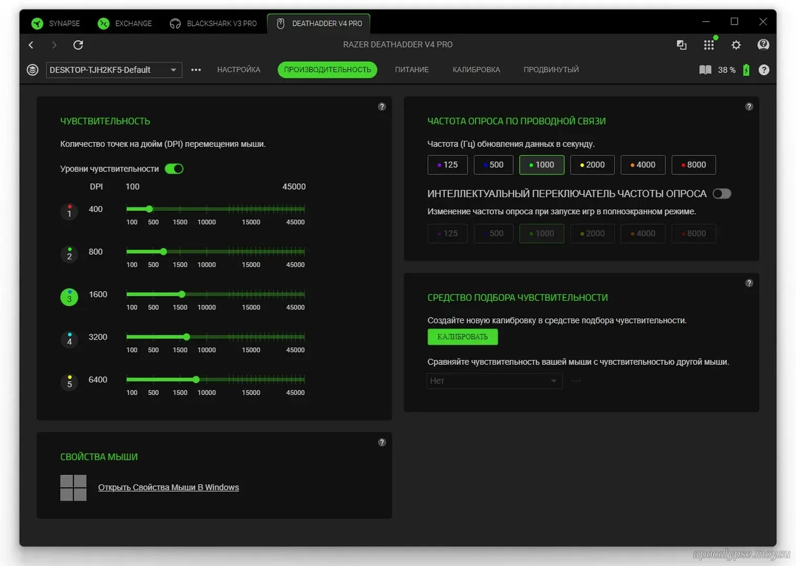Select the active sensitivity stage 3 badge
This screenshot has width=796, height=566.
tap(69, 297)
